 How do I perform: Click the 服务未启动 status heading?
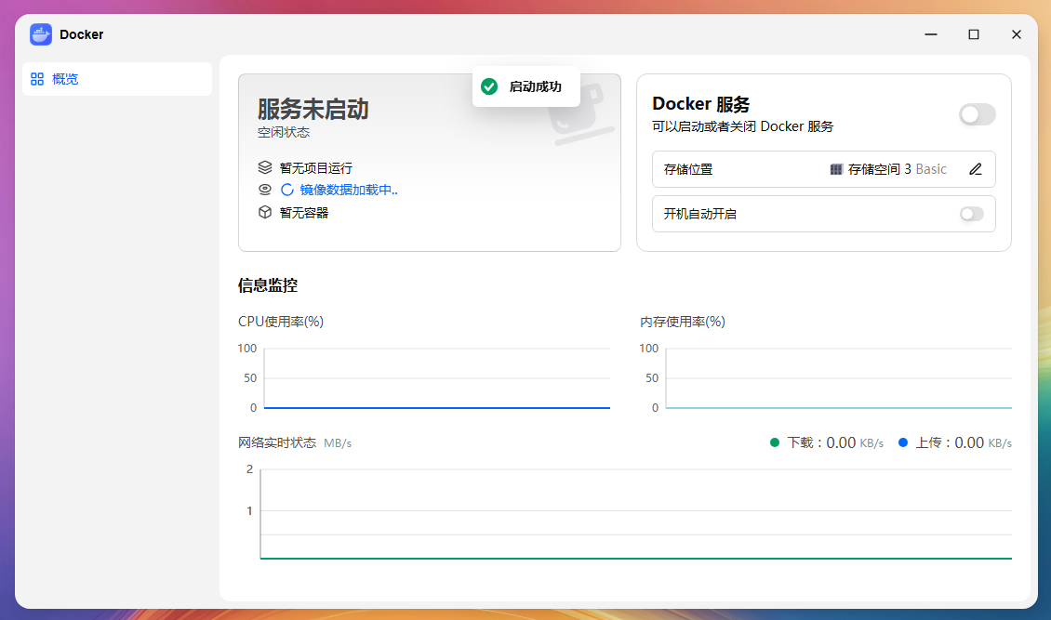coord(313,109)
